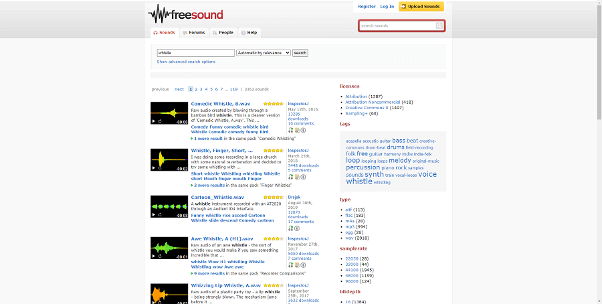Click pack icon for Comedic Whistle, B.wav
Screen dimensions: 602x304
tap(297, 131)
